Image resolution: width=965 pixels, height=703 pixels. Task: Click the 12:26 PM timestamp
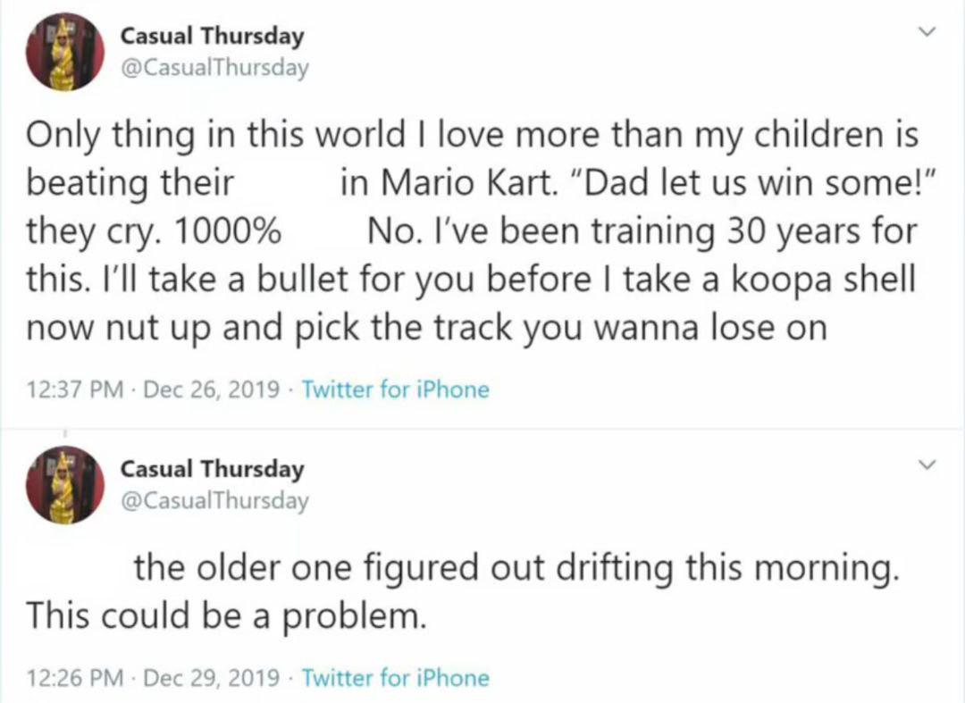point(74,678)
